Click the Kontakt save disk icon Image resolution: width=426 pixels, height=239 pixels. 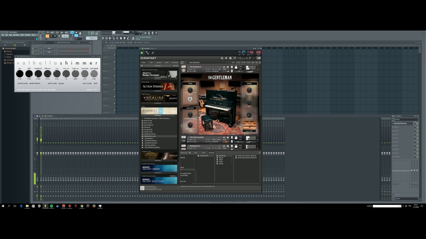(x=222, y=58)
